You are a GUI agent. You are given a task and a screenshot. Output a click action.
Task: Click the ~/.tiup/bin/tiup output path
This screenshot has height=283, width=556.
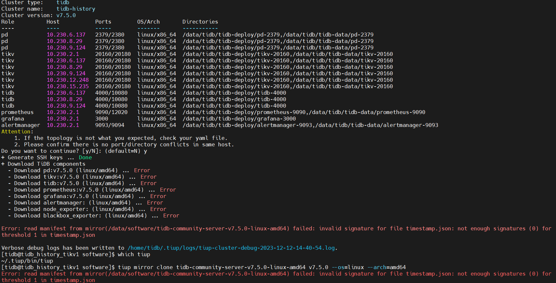coord(27,261)
